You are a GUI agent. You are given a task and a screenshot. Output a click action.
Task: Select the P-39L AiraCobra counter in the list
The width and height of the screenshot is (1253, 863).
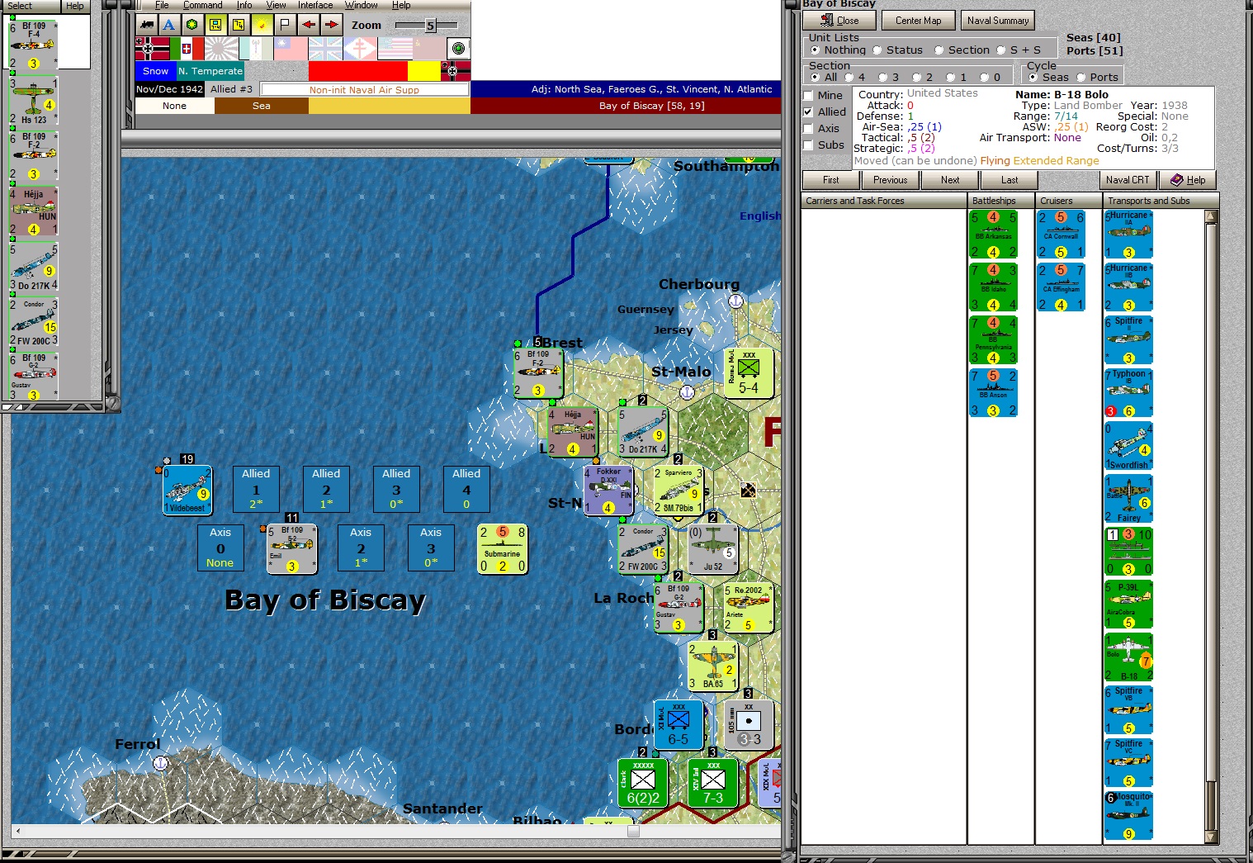click(x=1128, y=605)
